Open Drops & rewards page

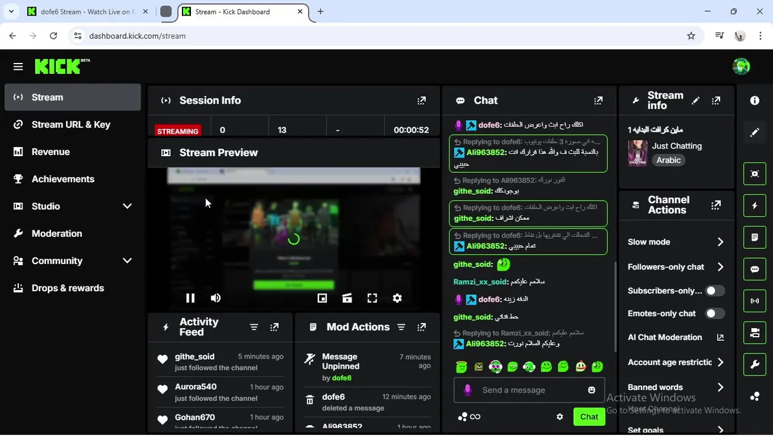click(x=73, y=288)
